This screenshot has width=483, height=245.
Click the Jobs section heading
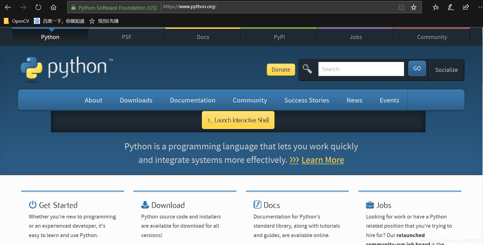point(384,205)
